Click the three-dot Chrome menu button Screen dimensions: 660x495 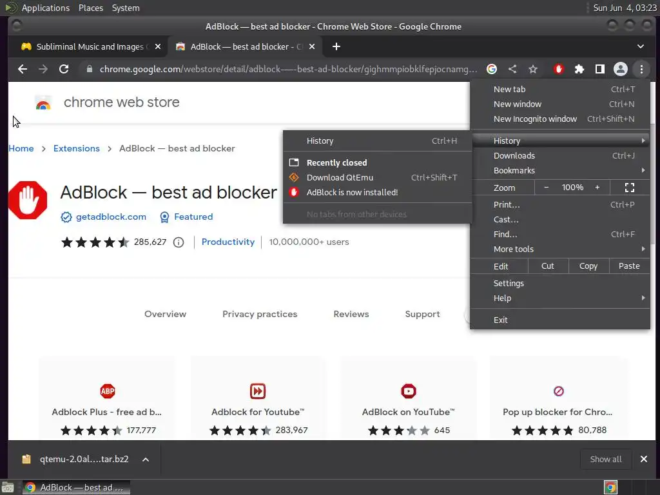641,69
